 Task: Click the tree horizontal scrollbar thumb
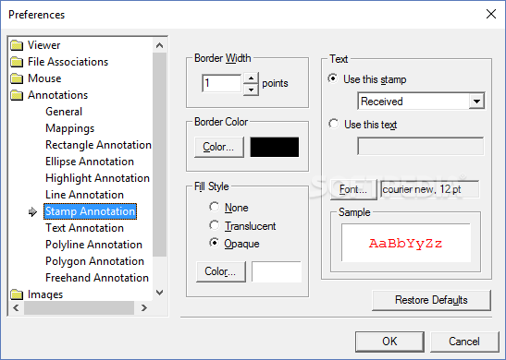[x=79, y=308]
